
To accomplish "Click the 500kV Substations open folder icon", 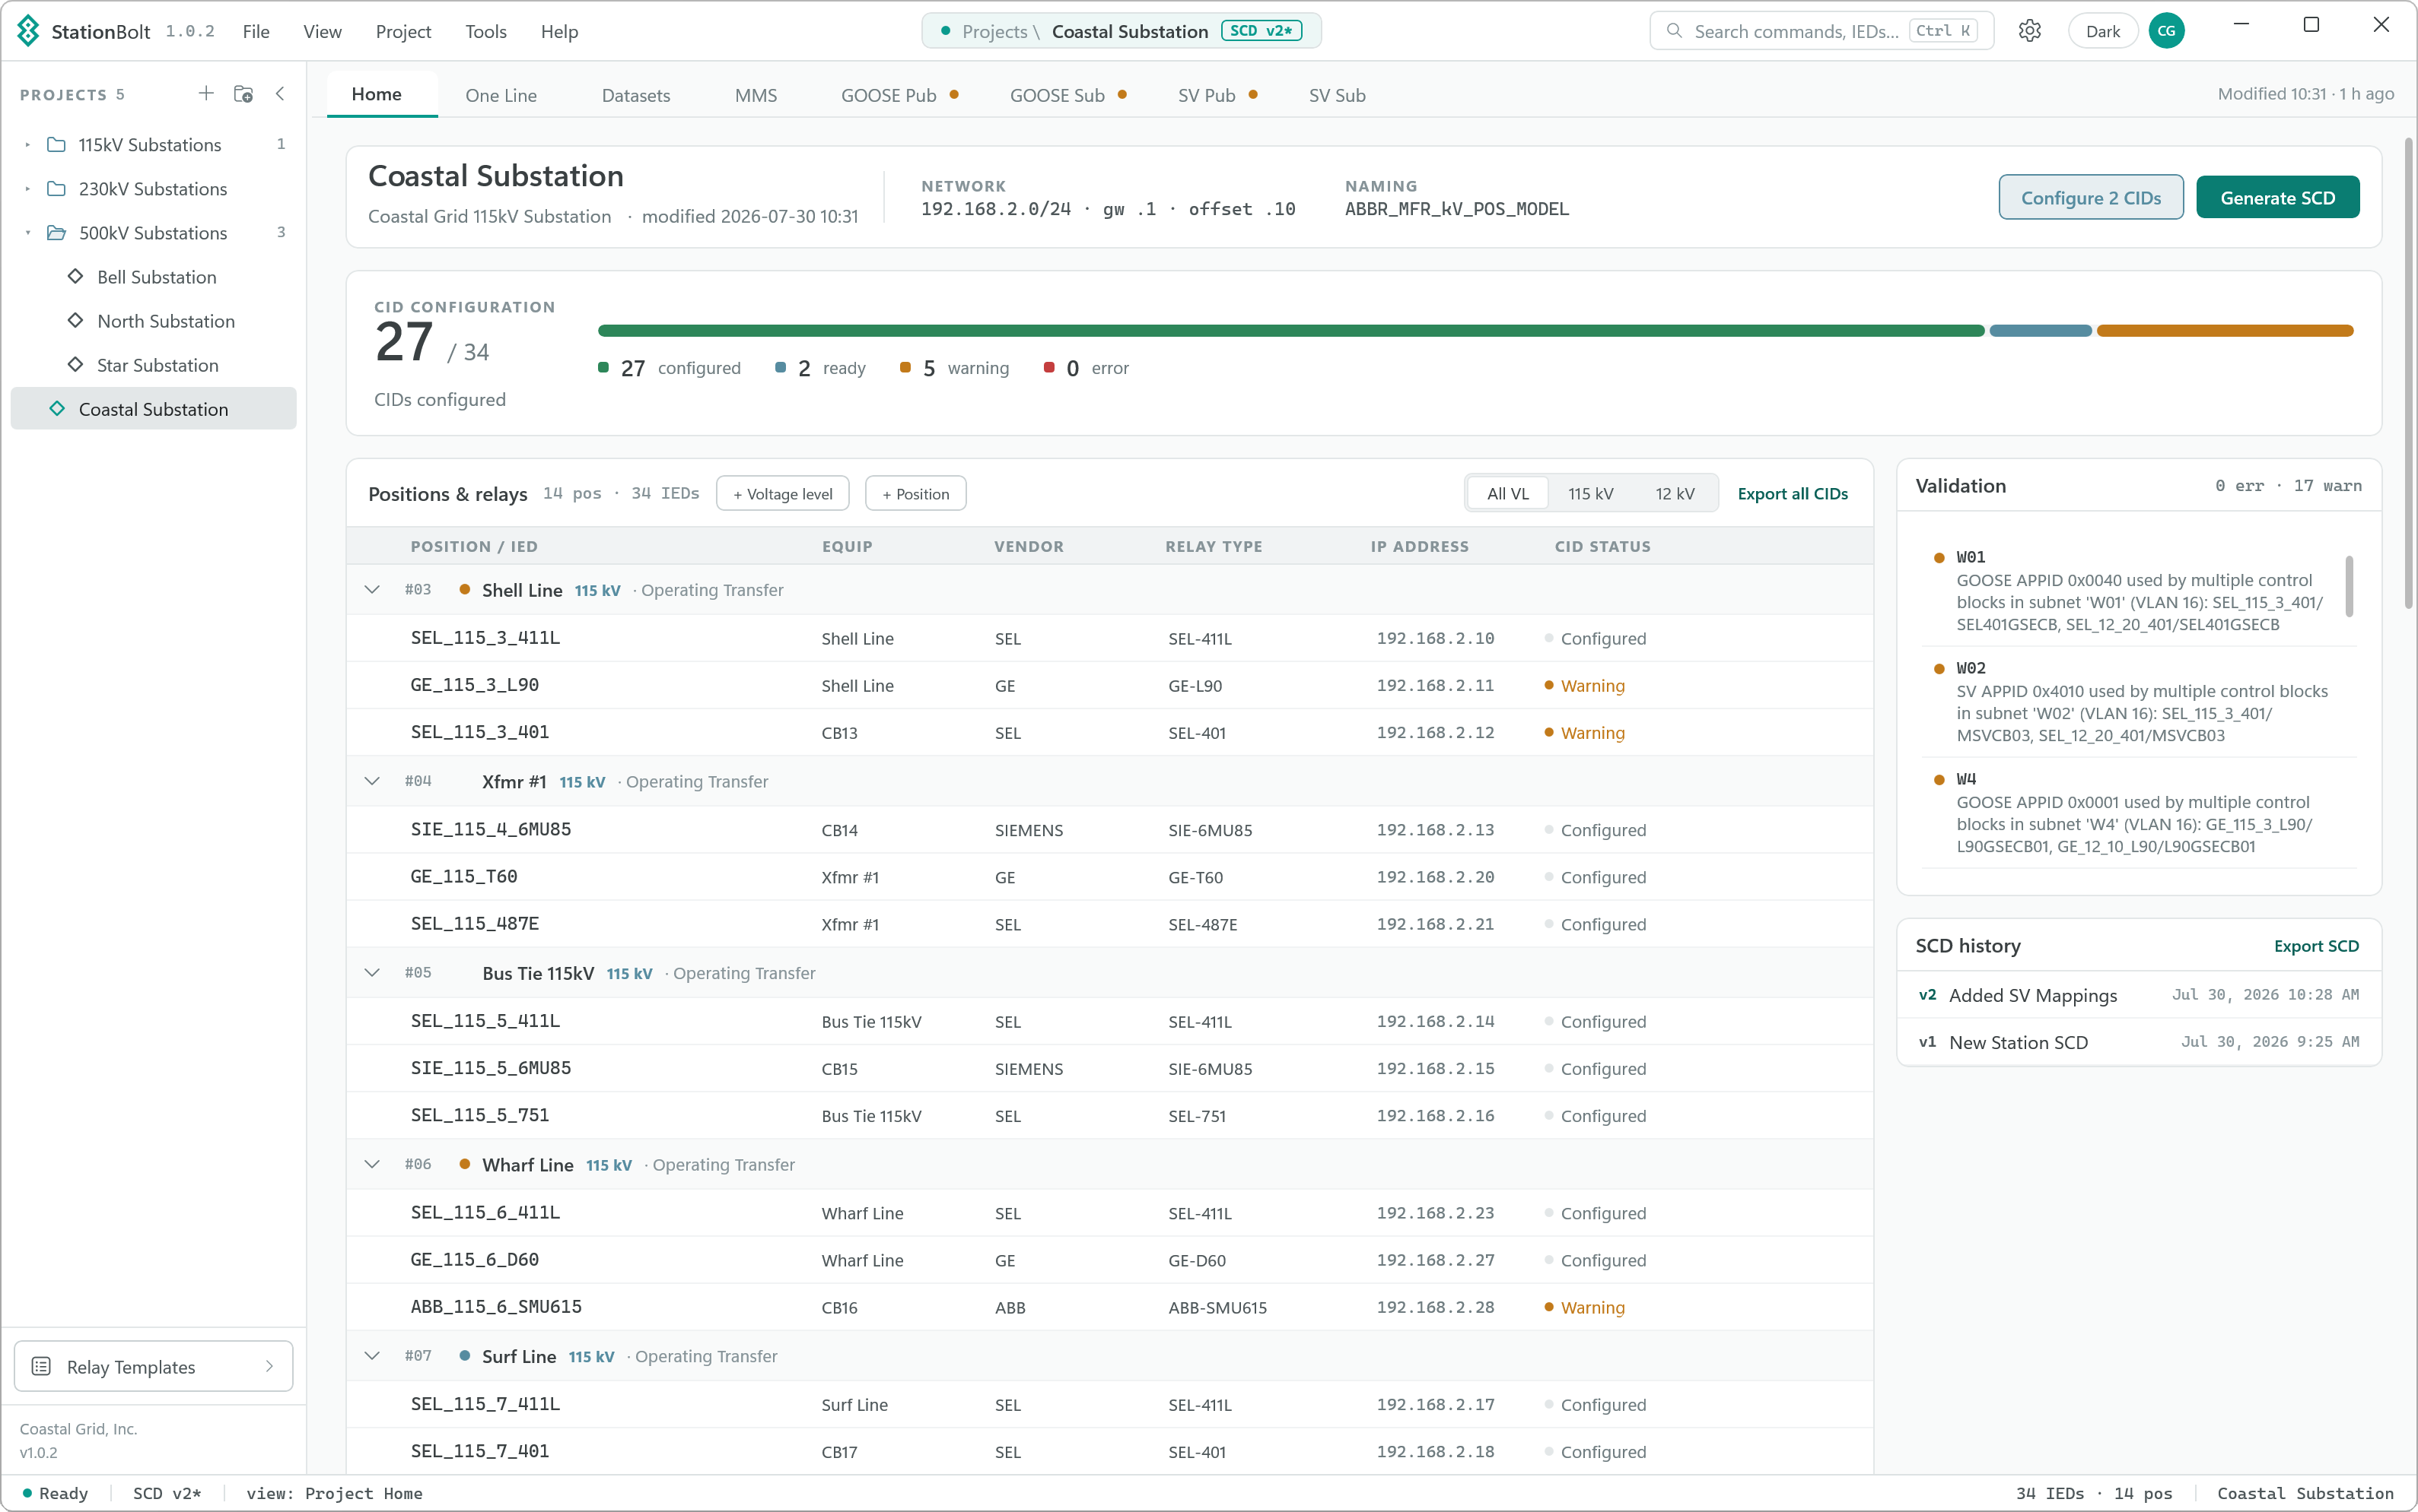I will [x=57, y=233].
